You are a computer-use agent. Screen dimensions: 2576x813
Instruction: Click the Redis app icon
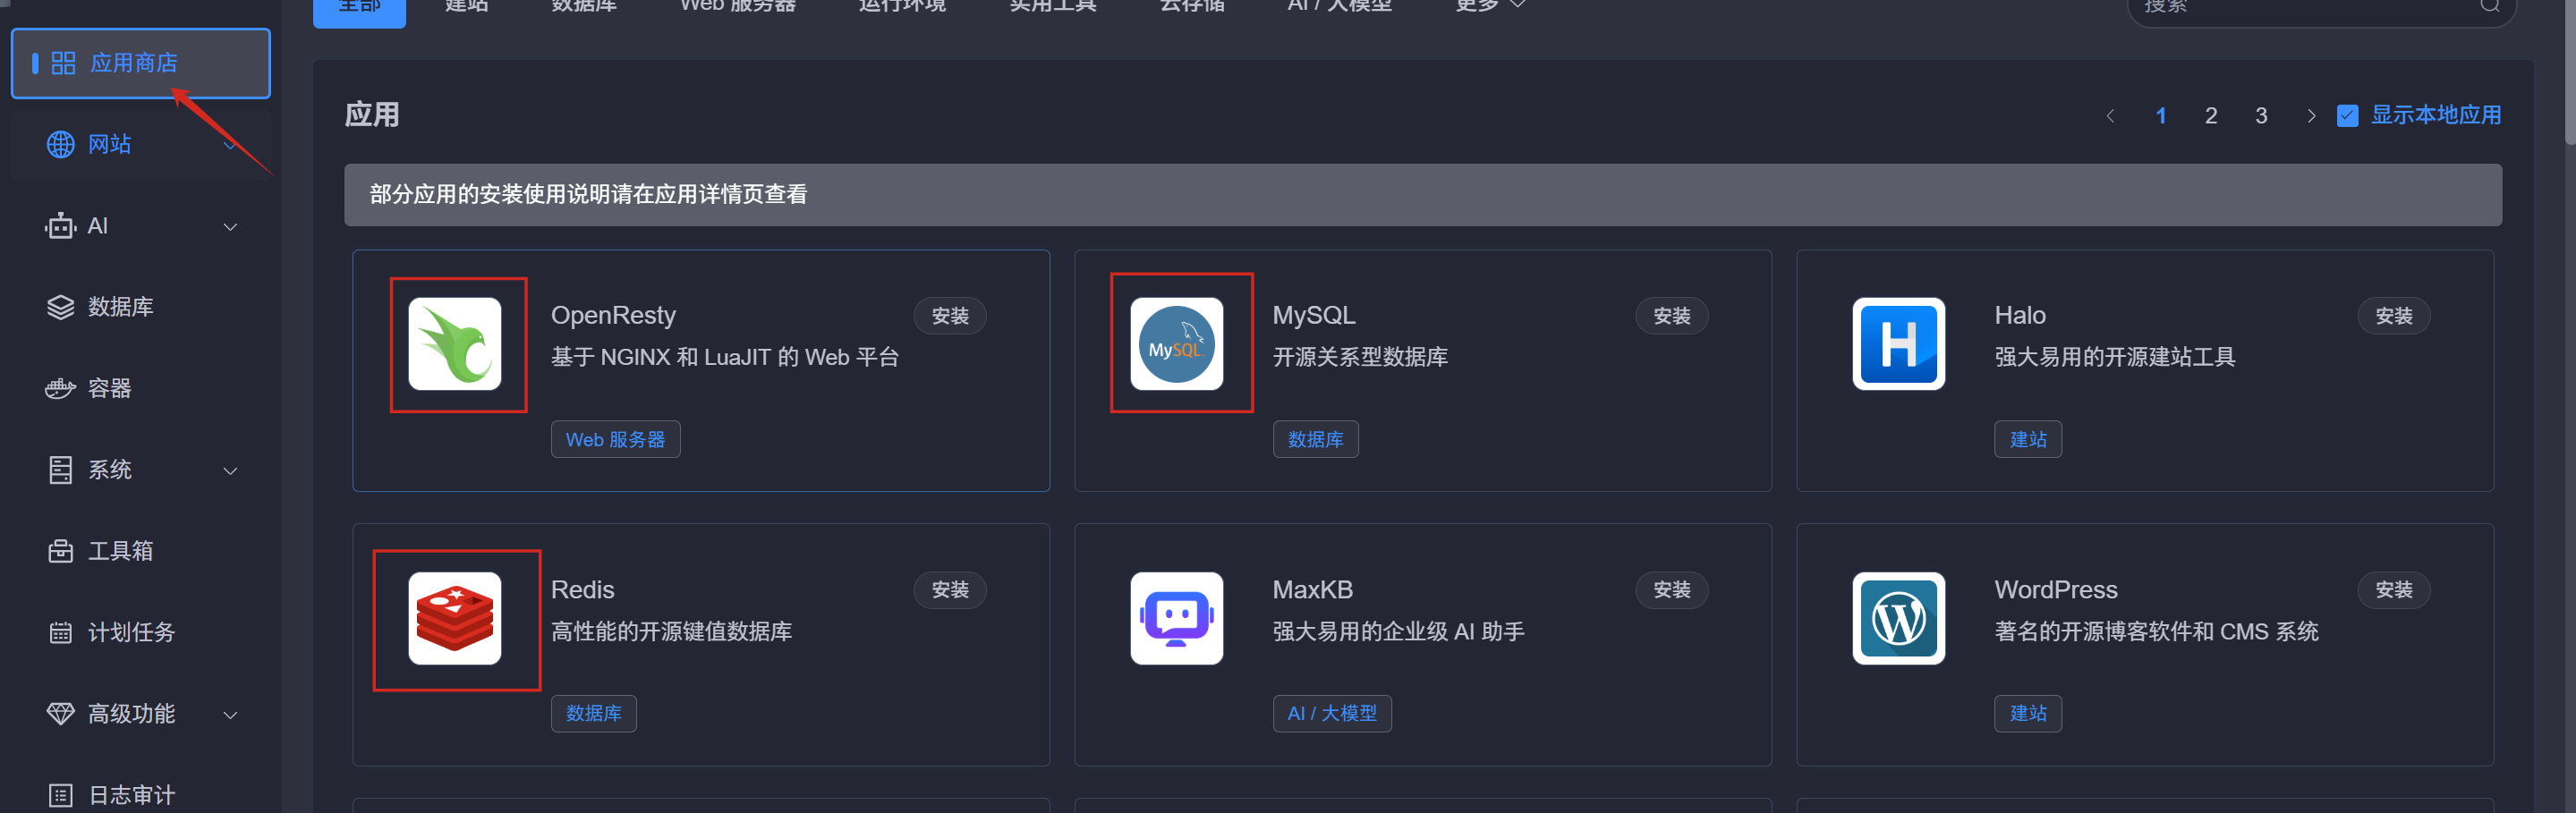(x=455, y=618)
